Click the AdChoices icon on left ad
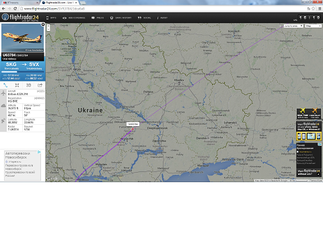Screen dimensions: 323x251 tap(39, 152)
